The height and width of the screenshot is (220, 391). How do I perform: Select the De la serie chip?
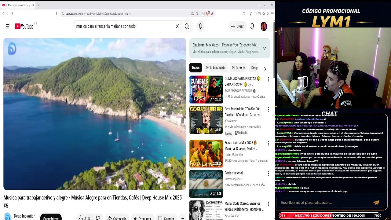coord(238,68)
